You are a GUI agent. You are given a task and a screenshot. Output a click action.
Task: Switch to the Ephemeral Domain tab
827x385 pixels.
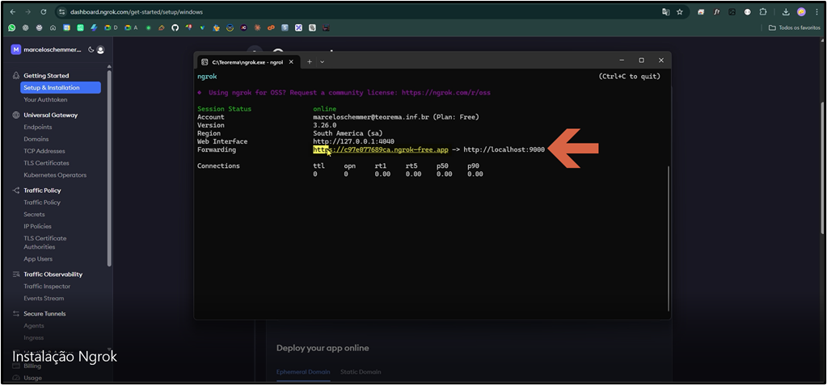[x=303, y=372]
